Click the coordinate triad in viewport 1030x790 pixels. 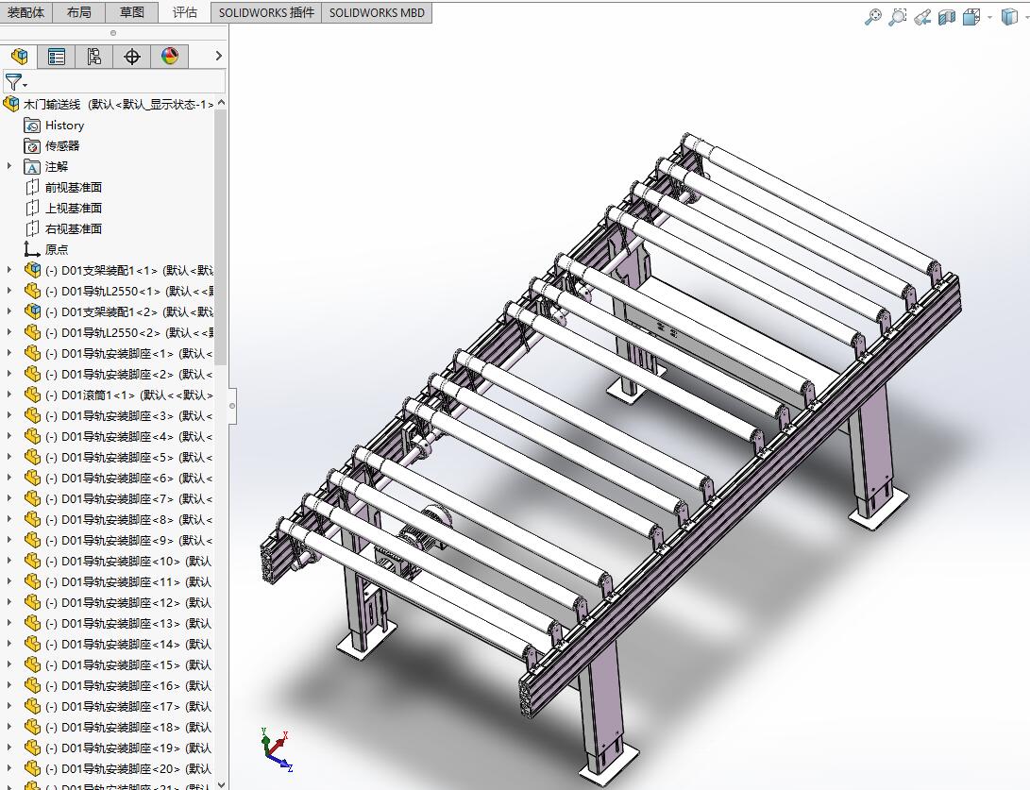pos(277,748)
